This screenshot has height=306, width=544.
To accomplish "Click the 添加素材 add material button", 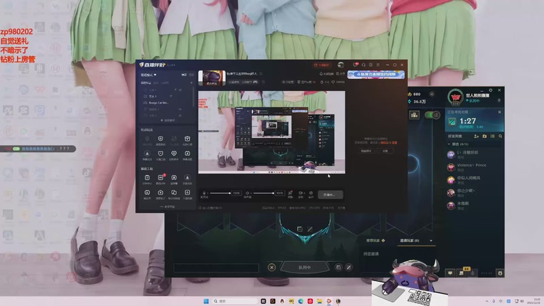I will coord(167,120).
